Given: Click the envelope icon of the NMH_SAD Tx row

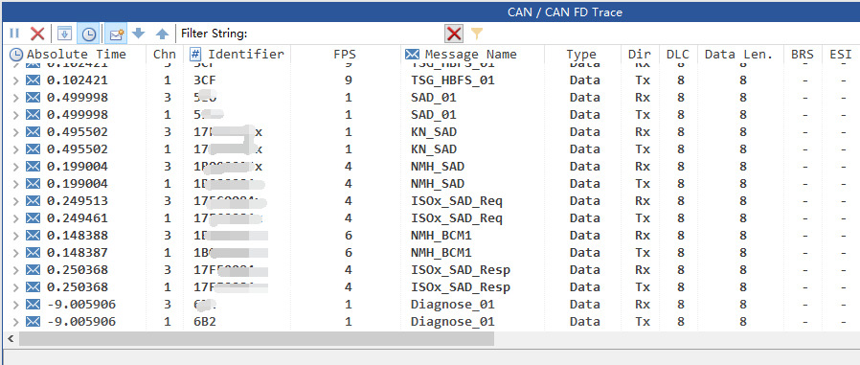Looking at the screenshot, I should (34, 184).
